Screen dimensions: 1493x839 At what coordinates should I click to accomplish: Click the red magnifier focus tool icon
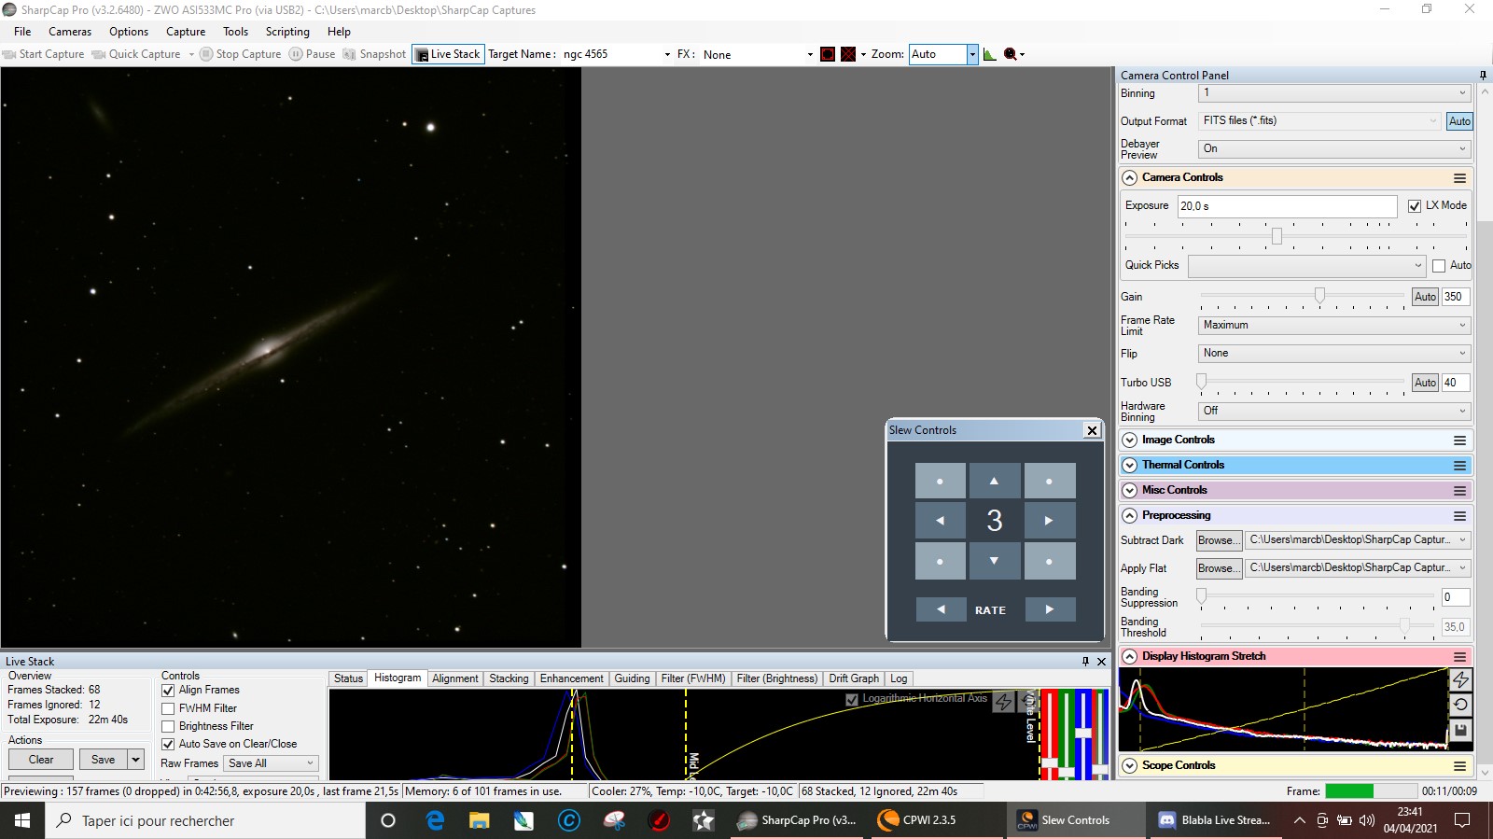[1010, 54]
